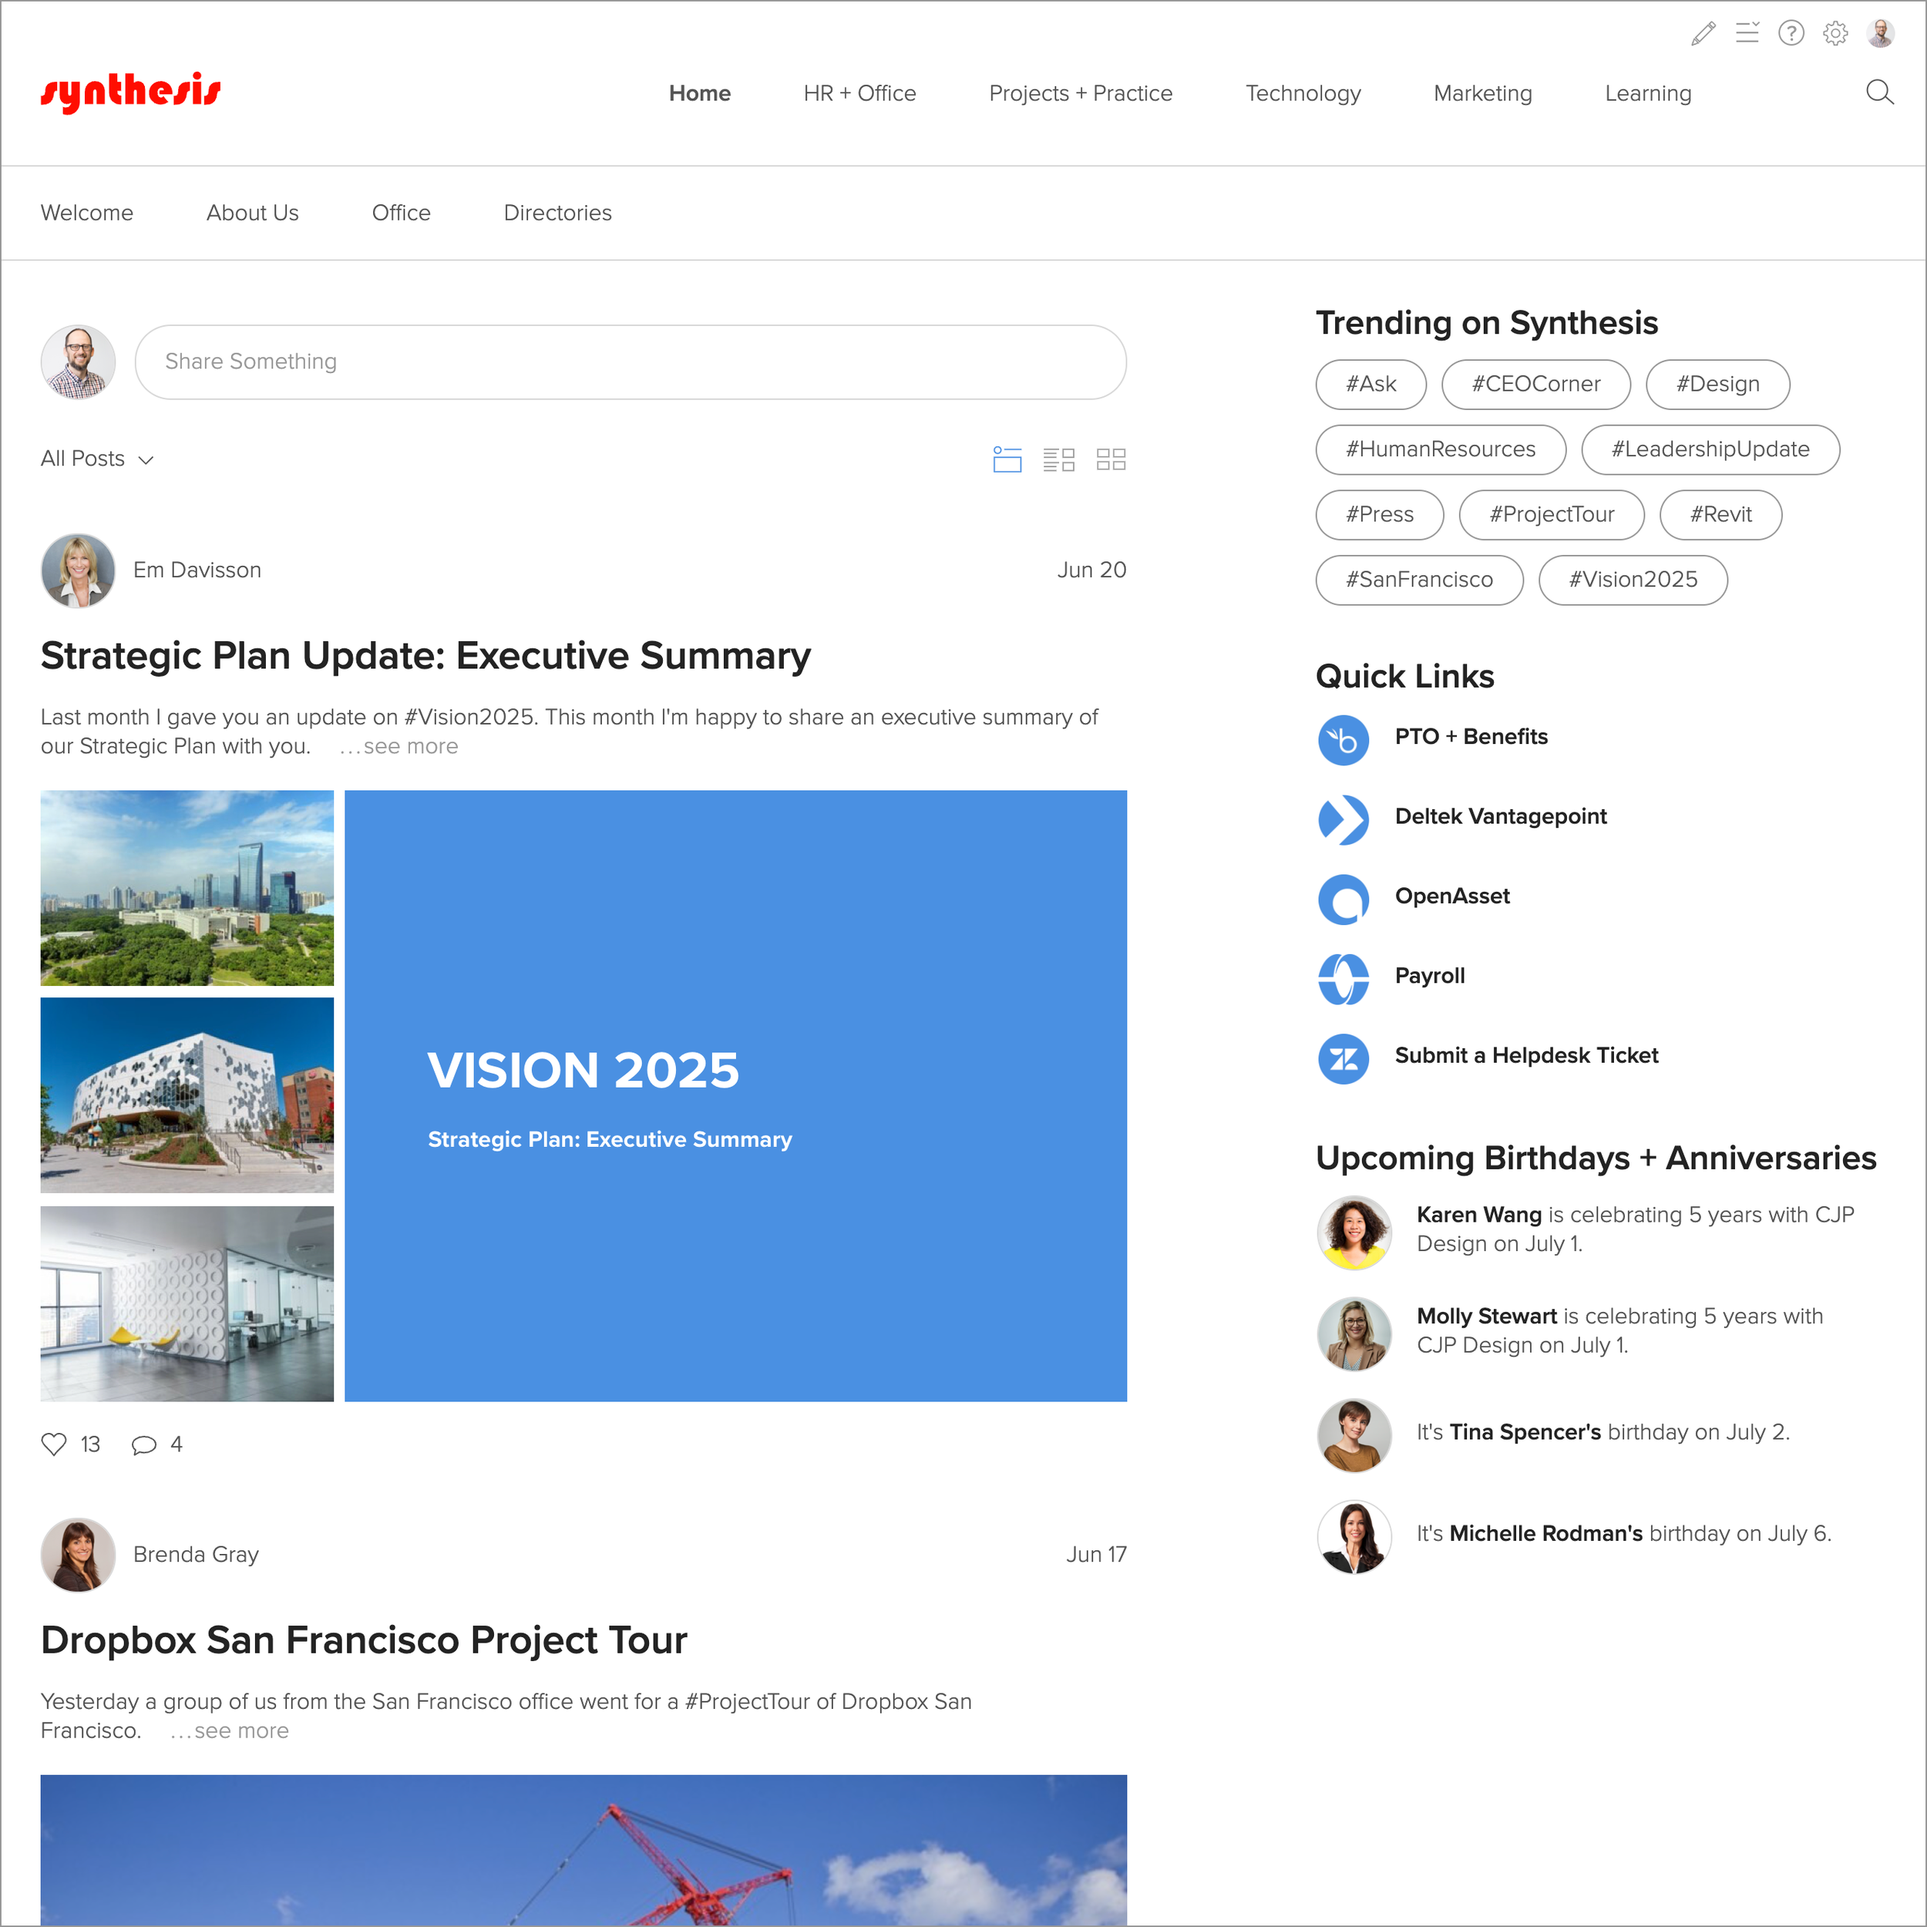Open the help question mark icon

[x=1791, y=34]
